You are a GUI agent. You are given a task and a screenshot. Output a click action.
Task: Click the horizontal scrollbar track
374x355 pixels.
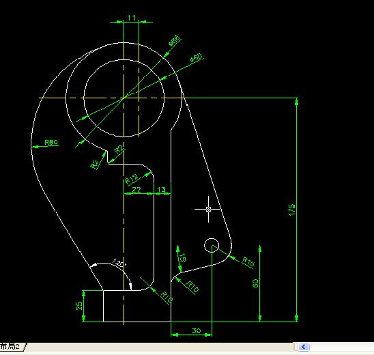point(341,347)
